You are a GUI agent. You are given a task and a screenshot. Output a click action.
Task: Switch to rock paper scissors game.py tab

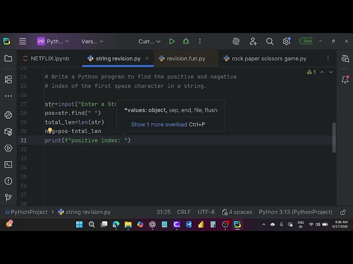pos(265,59)
